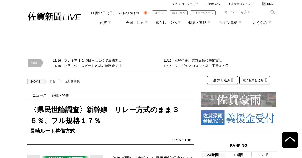Image resolution: width=302 pixels, height=158 pixels.
Task: Open the 義援金受付 banner image
Action: (239, 118)
